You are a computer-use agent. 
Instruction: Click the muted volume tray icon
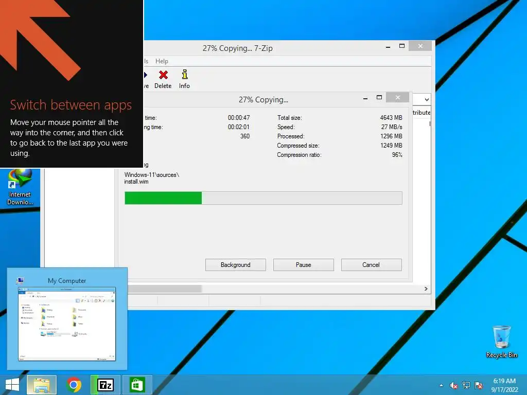454,385
